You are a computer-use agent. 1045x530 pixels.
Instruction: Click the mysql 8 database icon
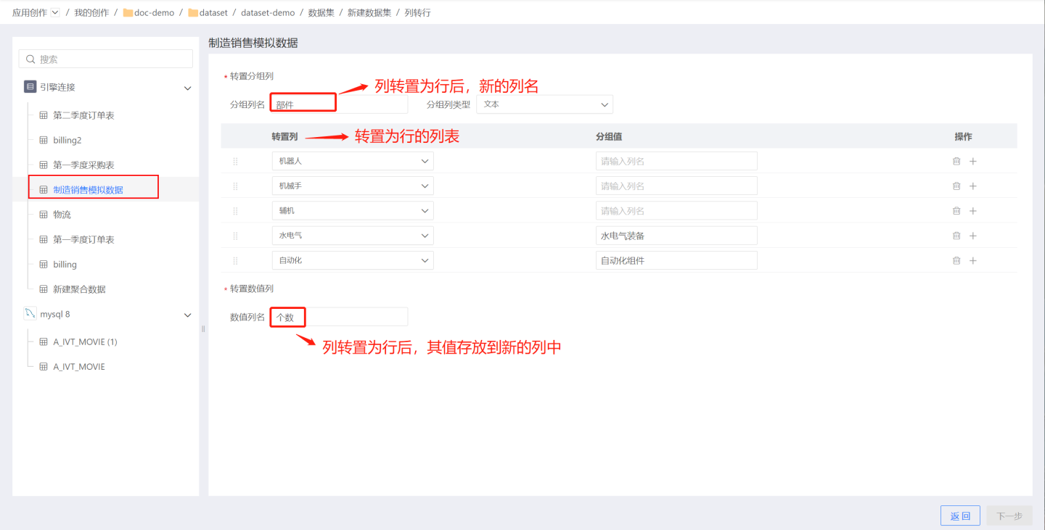coord(30,314)
